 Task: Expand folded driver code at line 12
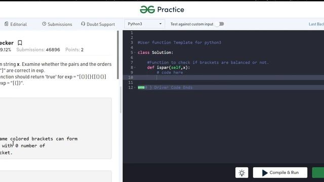(x=141, y=87)
